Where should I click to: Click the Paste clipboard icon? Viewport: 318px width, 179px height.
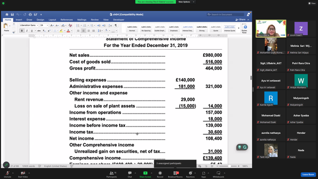[x=6, y=26]
